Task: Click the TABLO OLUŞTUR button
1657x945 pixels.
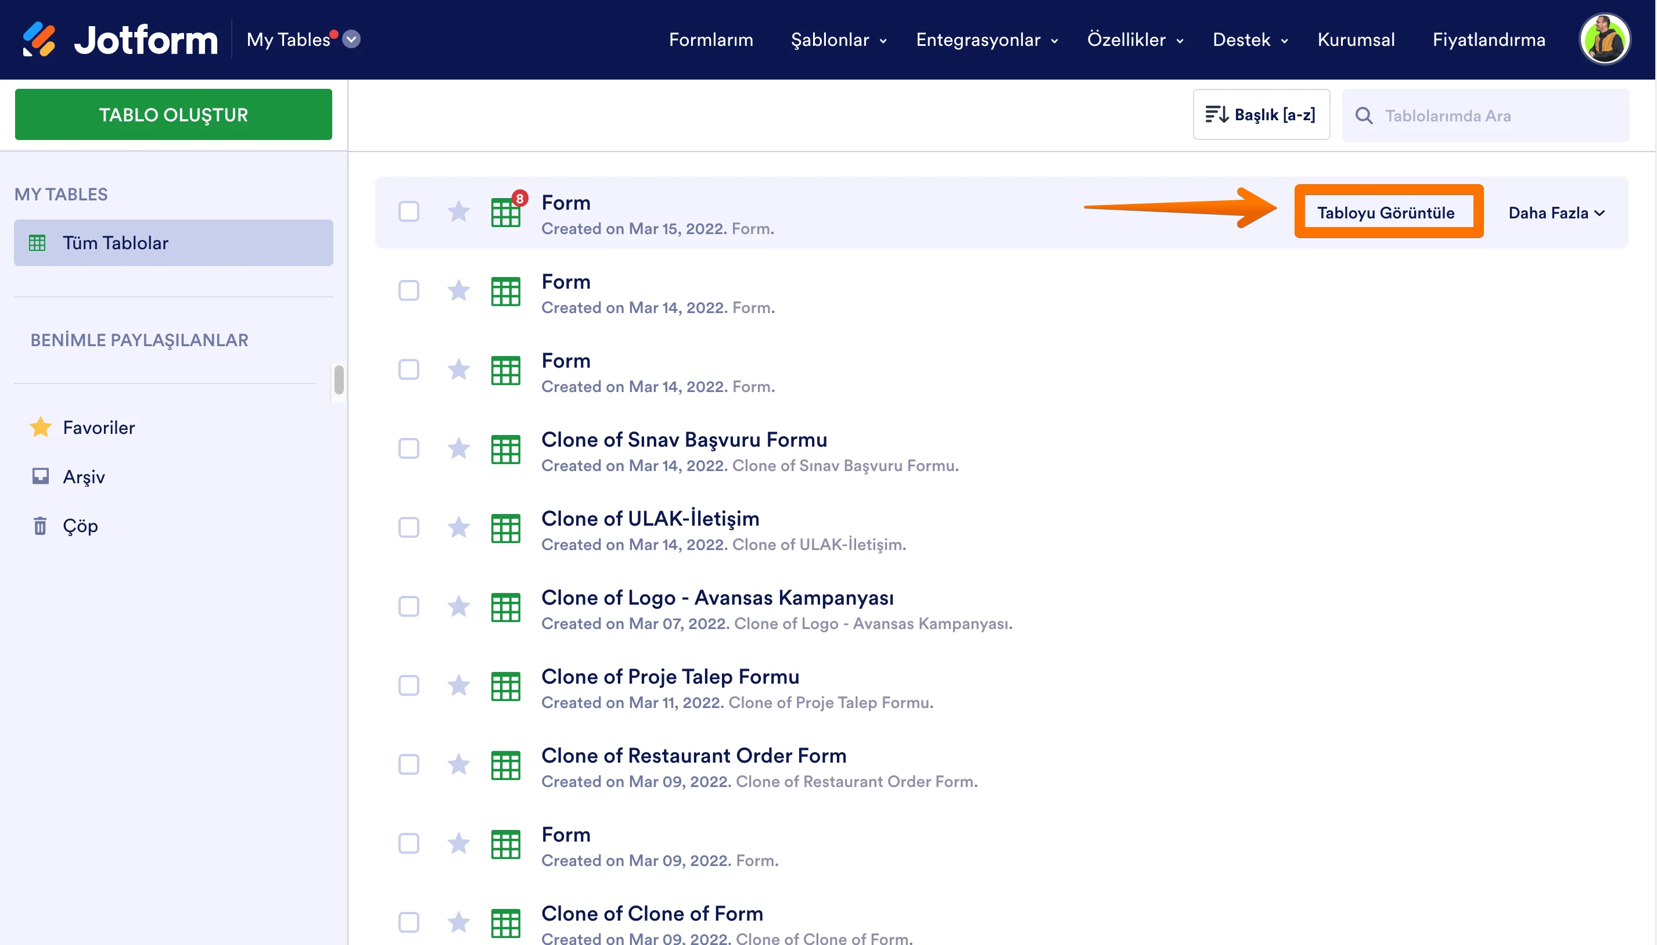Action: 173,115
